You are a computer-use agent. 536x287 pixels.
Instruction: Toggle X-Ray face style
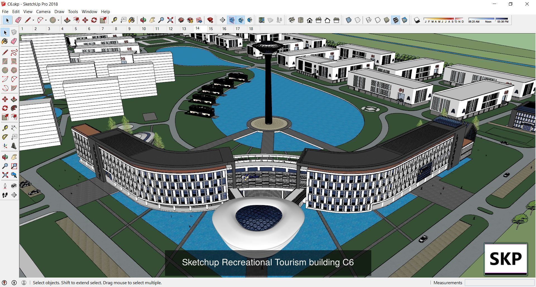tap(349, 20)
